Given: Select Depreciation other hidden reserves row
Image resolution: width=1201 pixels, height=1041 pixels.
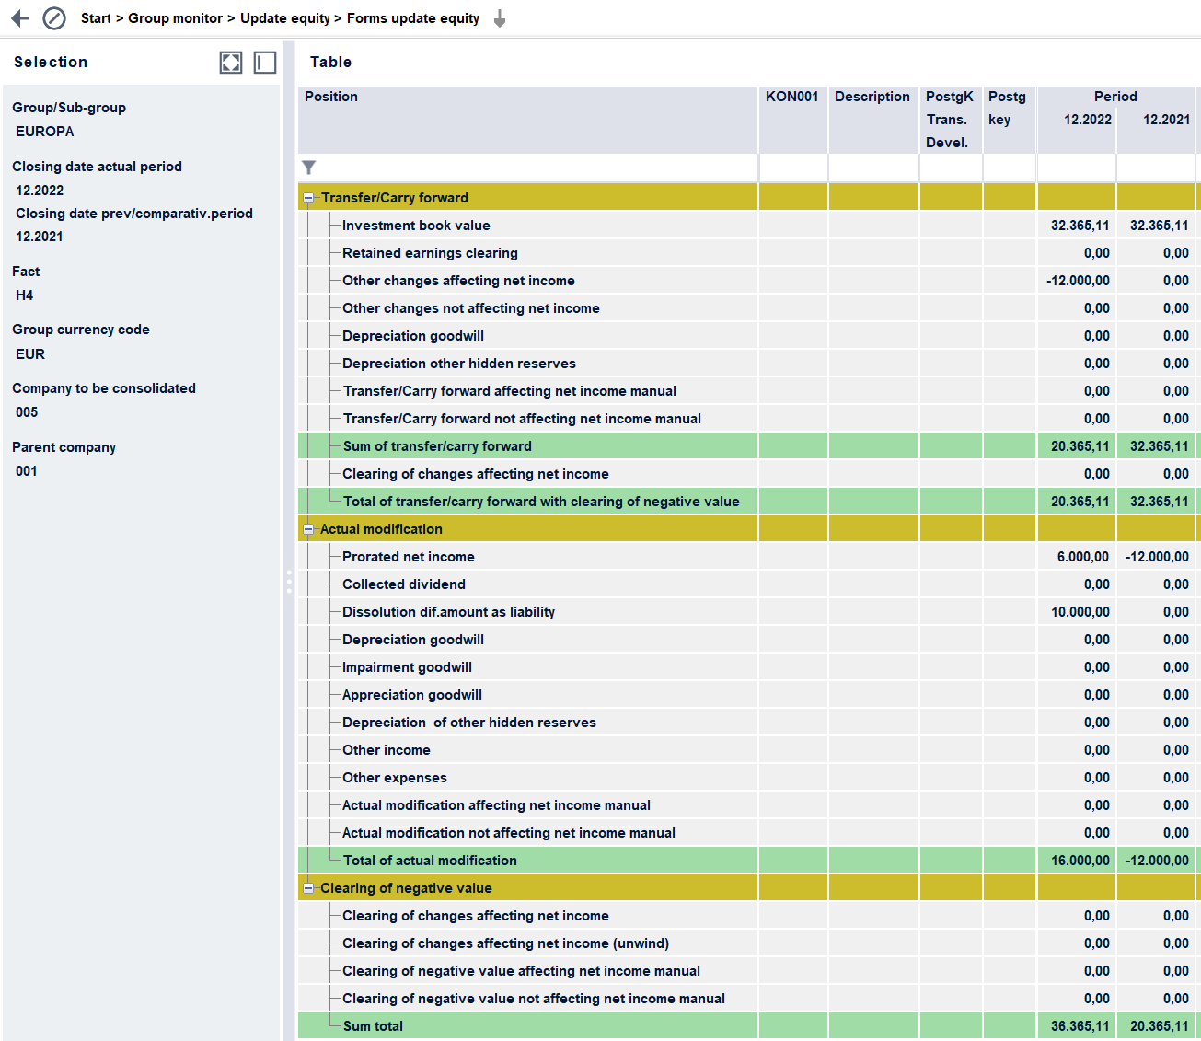Looking at the screenshot, I should point(749,364).
